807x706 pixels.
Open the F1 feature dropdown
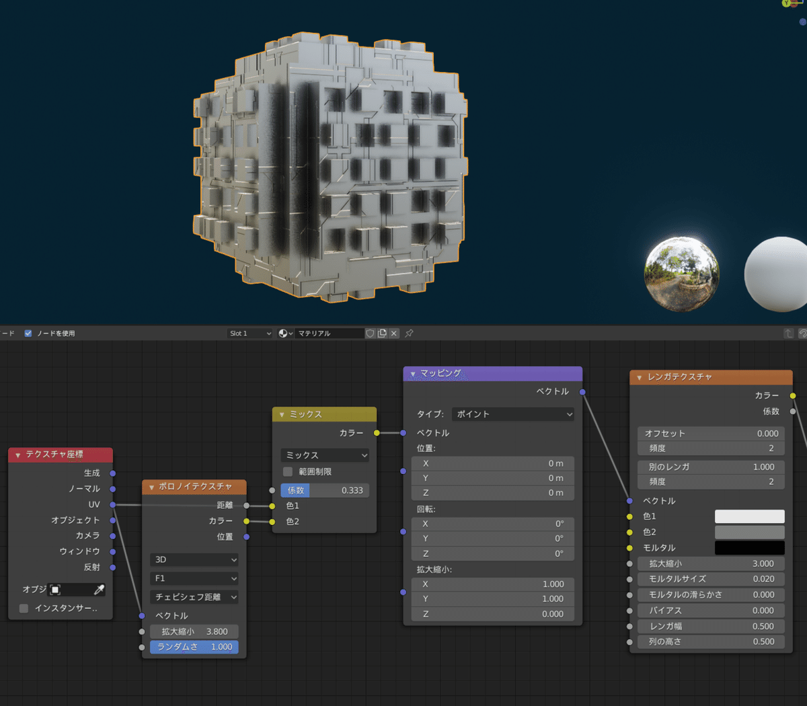194,578
